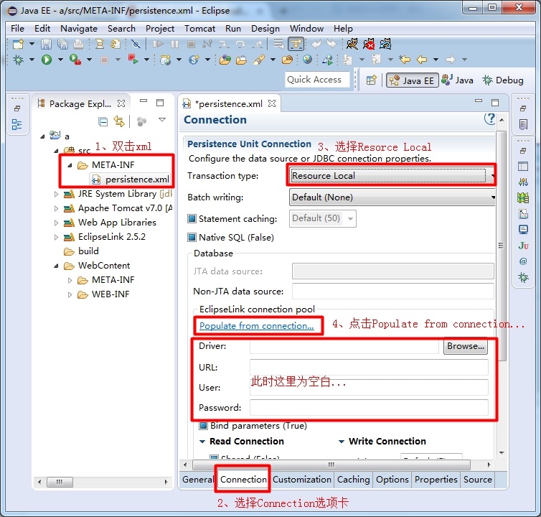541x517 pixels.
Task: Expand JRE System Library node
Action: pos(56,194)
